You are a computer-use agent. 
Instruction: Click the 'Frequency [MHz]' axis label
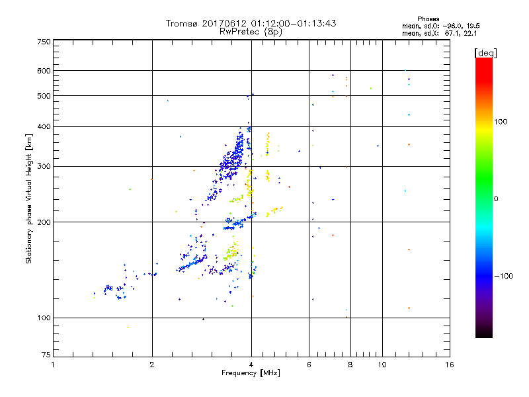pos(251,373)
